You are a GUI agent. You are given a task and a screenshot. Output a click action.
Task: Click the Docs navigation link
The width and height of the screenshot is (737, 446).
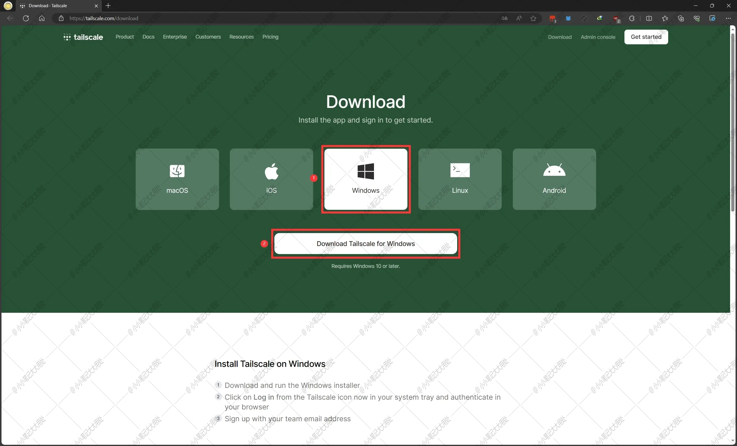(148, 36)
